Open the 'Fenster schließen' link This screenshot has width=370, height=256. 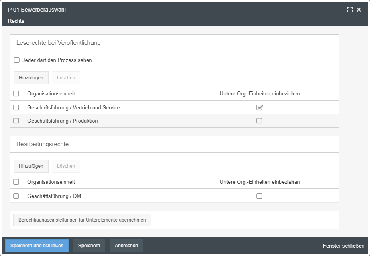point(344,246)
